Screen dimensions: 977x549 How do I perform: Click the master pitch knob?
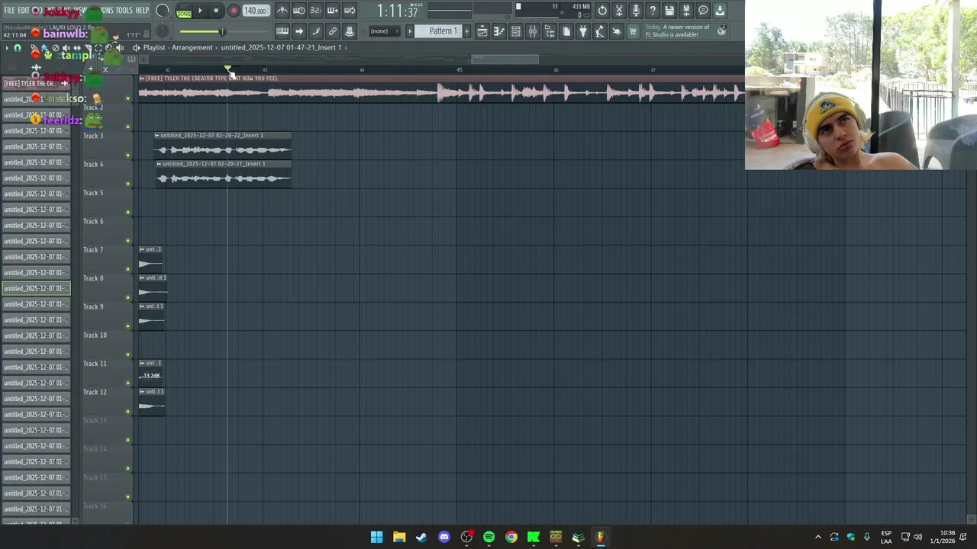coord(163,31)
